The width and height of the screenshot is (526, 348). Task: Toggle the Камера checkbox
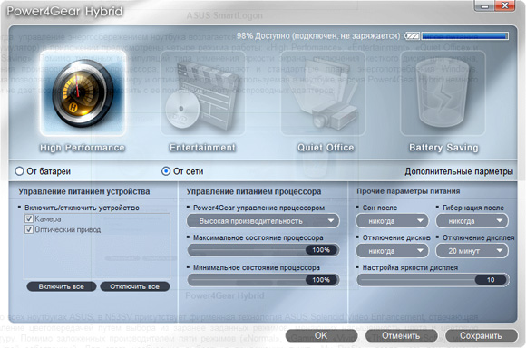29,219
